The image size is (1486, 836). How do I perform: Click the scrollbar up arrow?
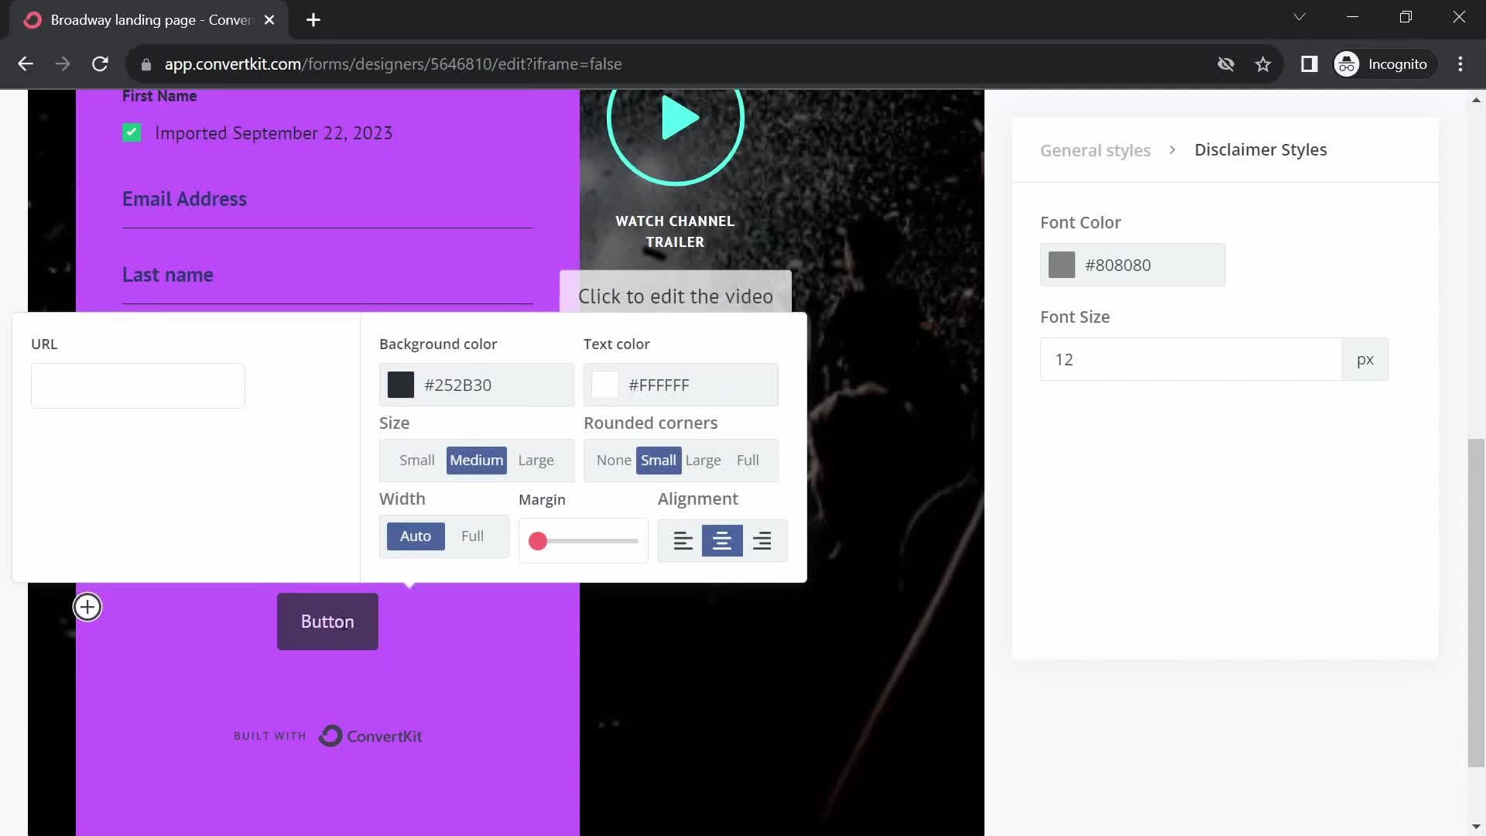tap(1476, 100)
